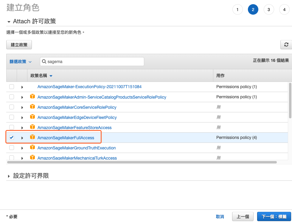The height and width of the screenshot is (222, 292).
Task: Check the AmazonSageMakerFeatureStoreAccess checkbox
Action: 12,127
